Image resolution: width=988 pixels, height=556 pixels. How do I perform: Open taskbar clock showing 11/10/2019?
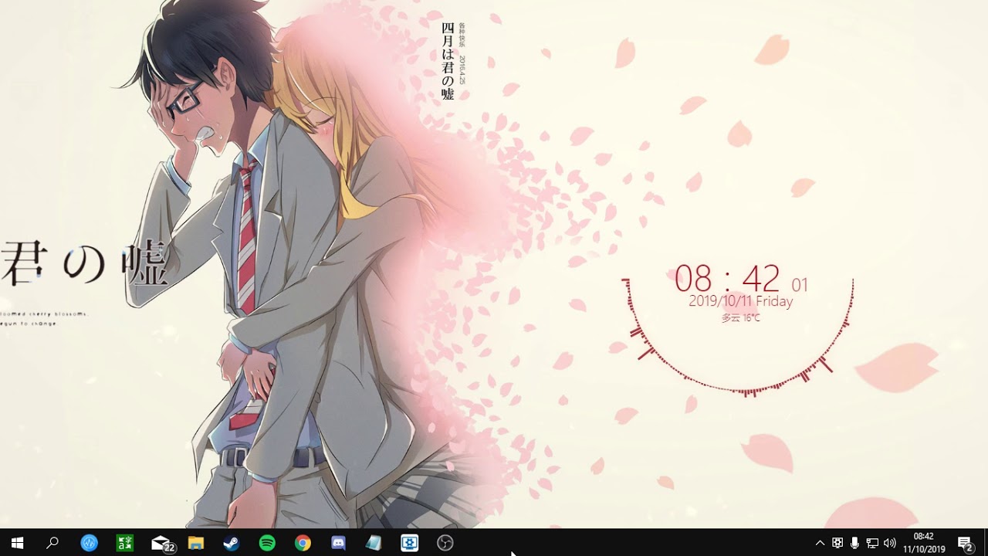[924, 543]
